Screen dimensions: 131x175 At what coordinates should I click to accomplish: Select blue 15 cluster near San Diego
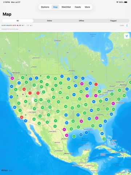click(25, 121)
